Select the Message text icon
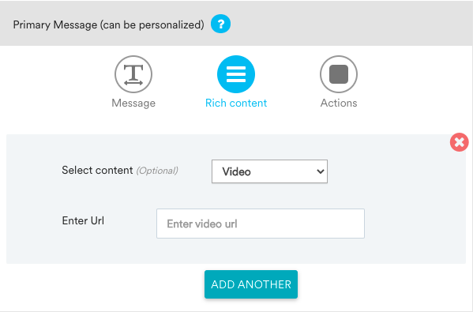 (x=133, y=74)
